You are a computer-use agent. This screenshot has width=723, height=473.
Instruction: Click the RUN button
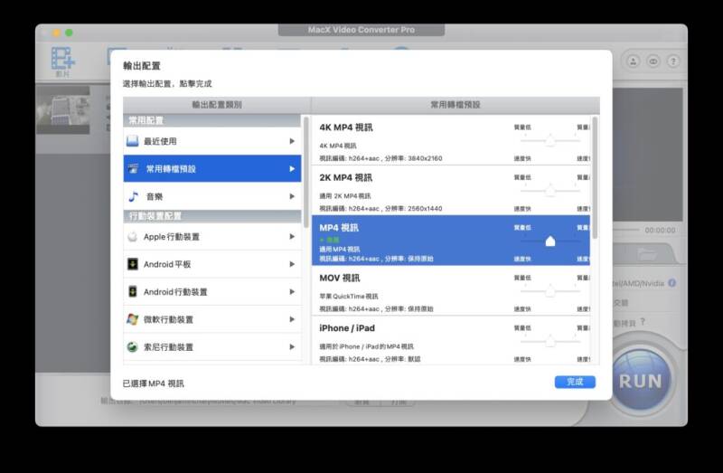(641, 381)
